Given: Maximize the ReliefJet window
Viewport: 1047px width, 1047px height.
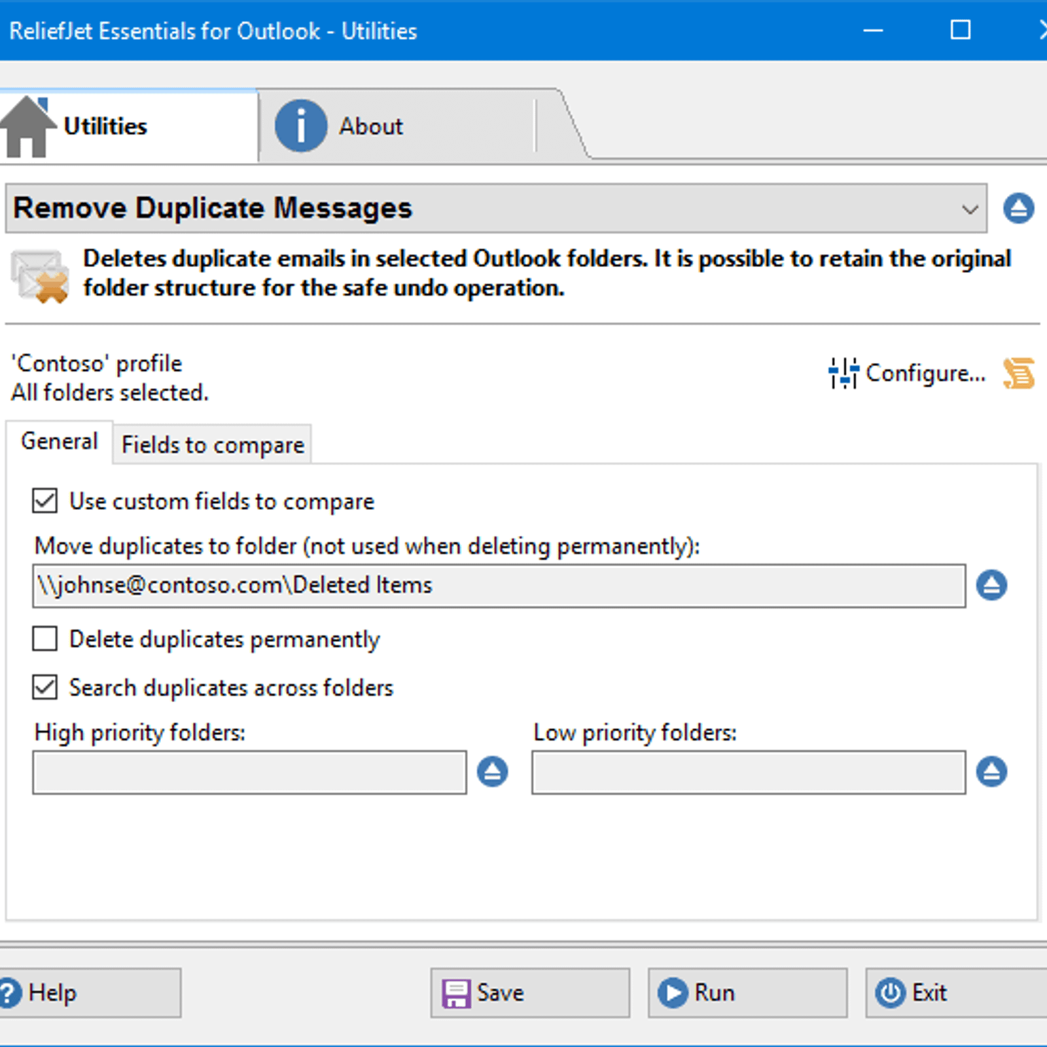Looking at the screenshot, I should pyautogui.click(x=960, y=30).
